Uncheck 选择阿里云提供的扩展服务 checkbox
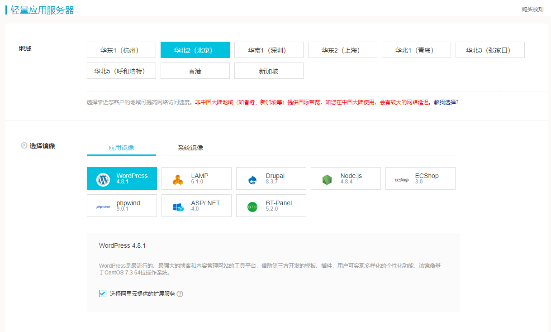The image size is (551, 332). coord(103,294)
